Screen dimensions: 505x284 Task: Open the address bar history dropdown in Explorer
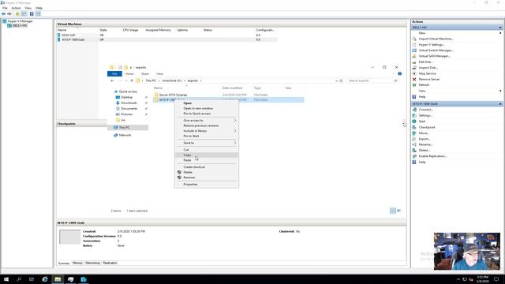(x=337, y=80)
